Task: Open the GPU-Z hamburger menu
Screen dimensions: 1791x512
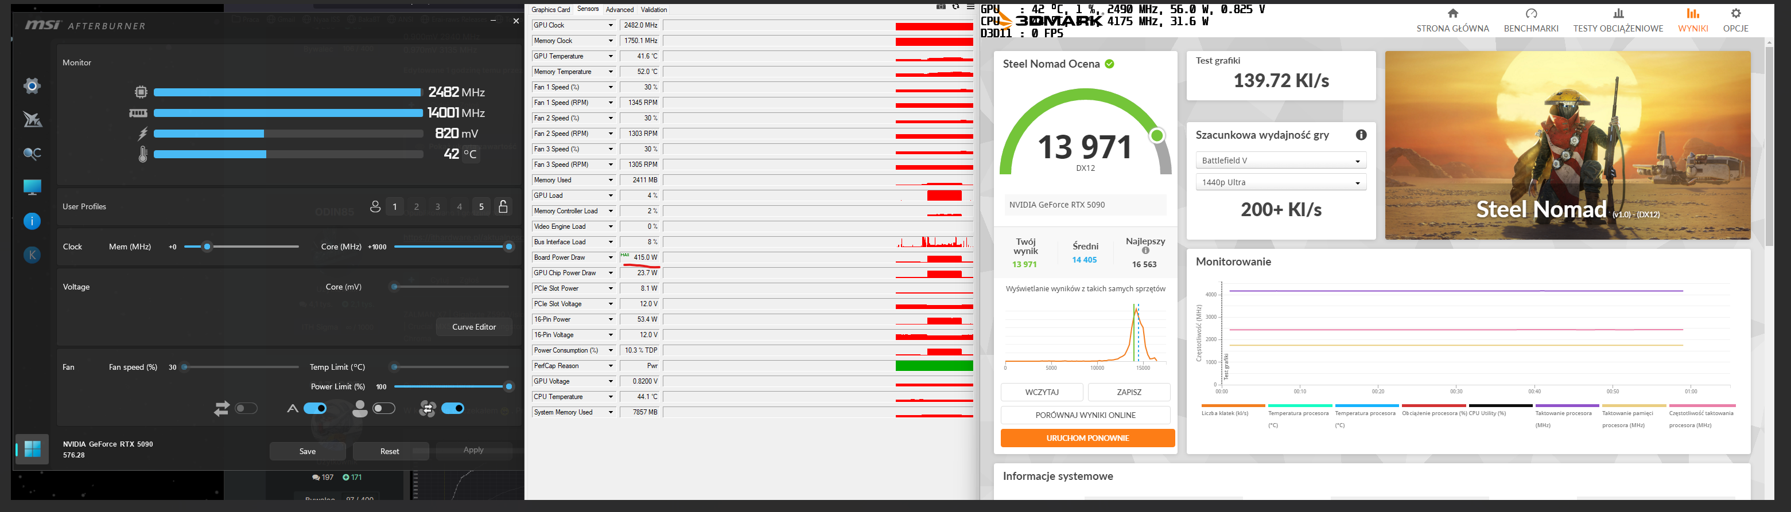Action: point(970,6)
